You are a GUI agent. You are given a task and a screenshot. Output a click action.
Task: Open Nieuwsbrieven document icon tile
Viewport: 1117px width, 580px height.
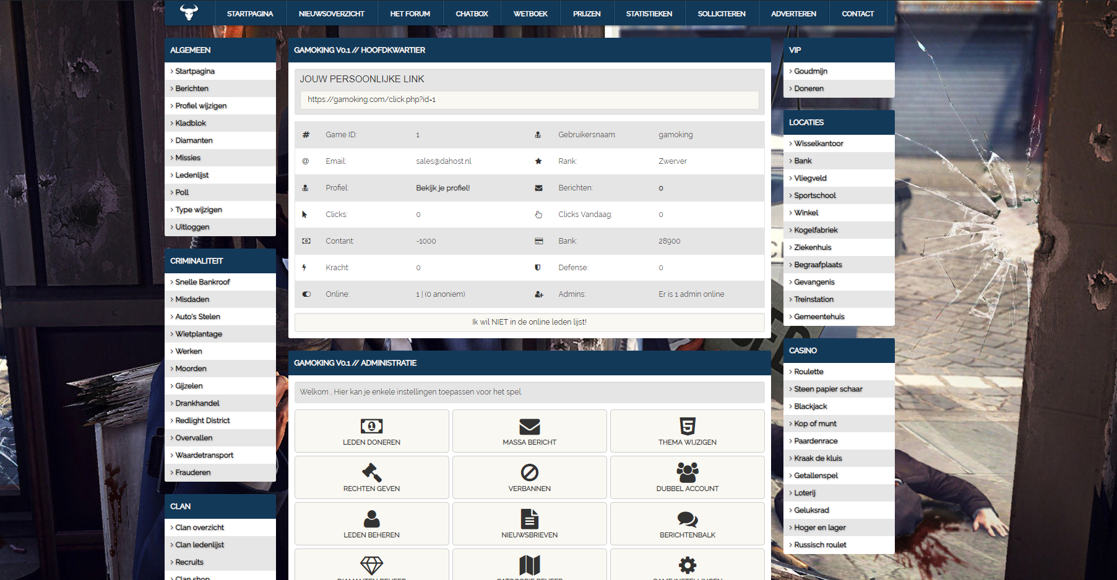[529, 519]
